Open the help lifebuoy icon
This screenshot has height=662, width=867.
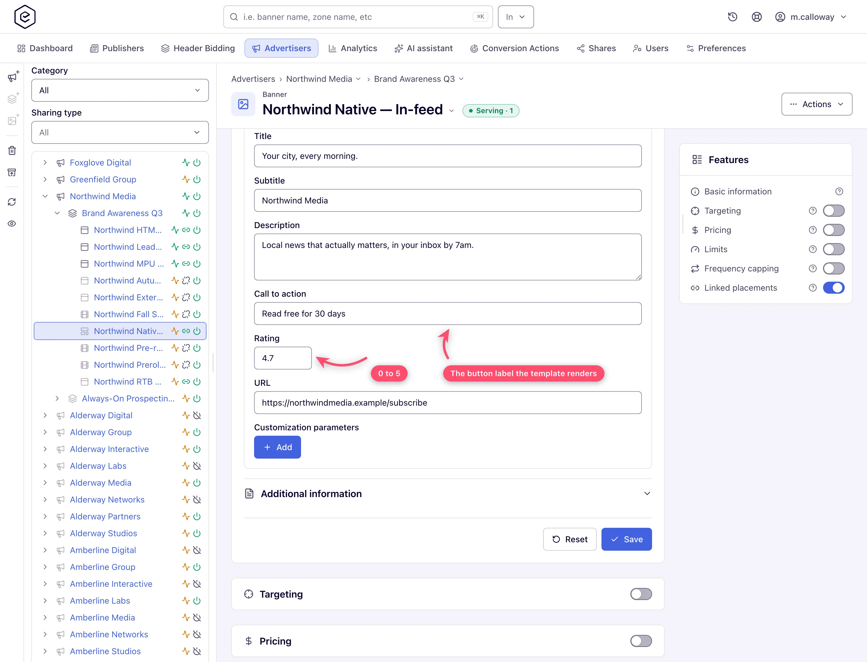point(756,17)
